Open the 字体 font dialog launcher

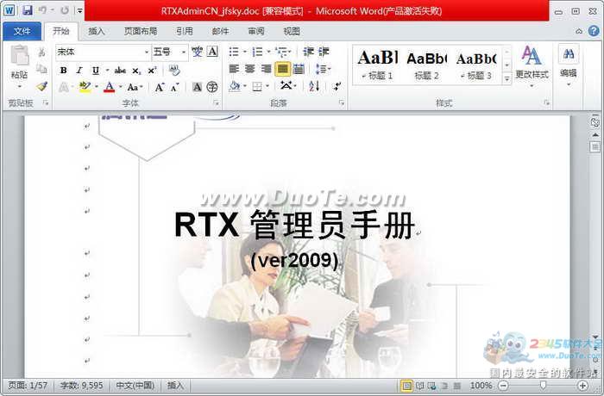click(216, 103)
